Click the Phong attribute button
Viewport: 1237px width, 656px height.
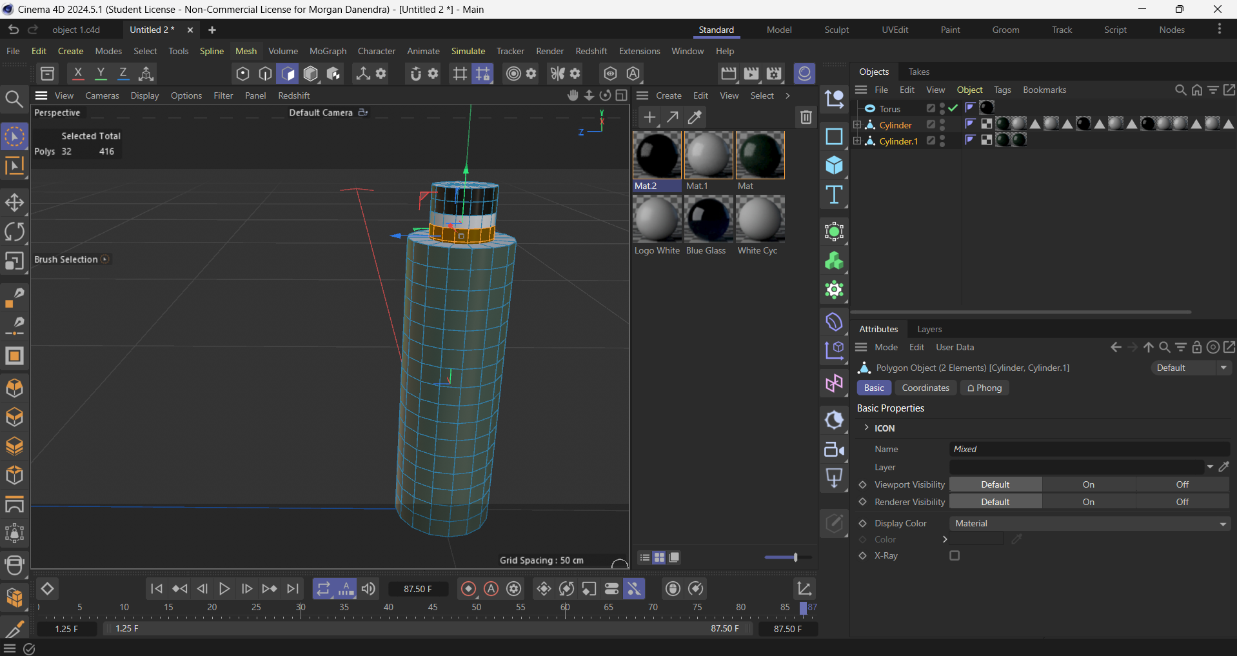click(x=984, y=388)
